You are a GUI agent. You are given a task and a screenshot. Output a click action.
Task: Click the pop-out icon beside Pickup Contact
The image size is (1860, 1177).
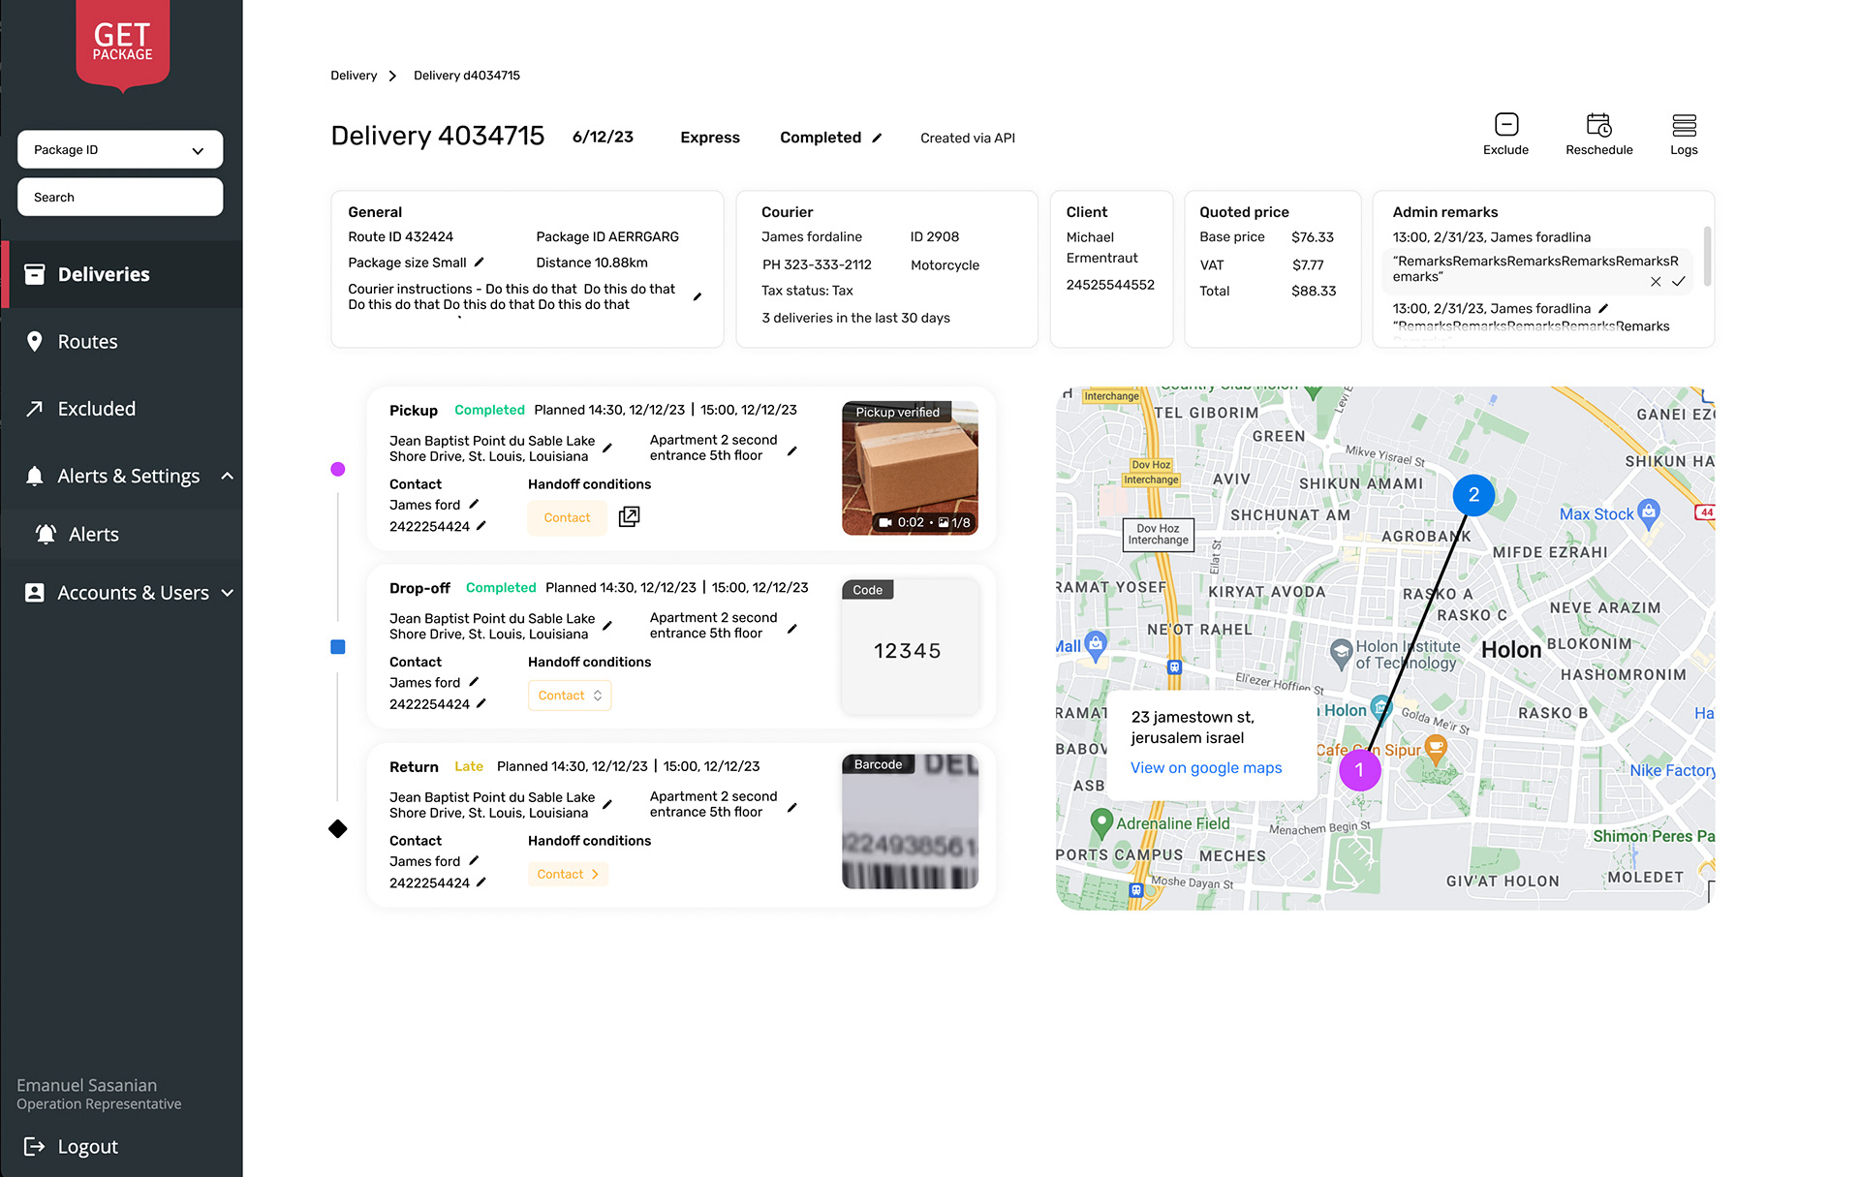pyautogui.click(x=629, y=517)
